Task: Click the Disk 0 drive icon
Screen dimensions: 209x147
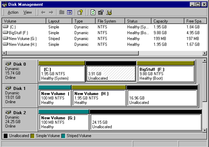Action: click(8, 64)
